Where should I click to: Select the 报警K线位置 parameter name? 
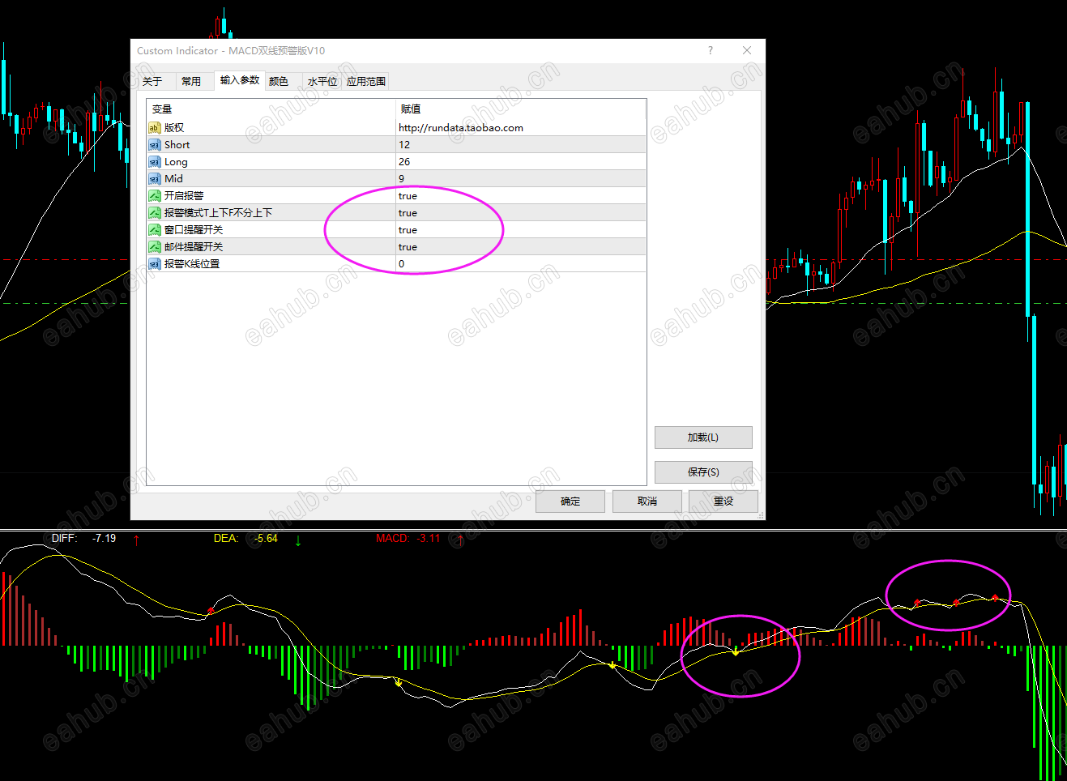(192, 264)
